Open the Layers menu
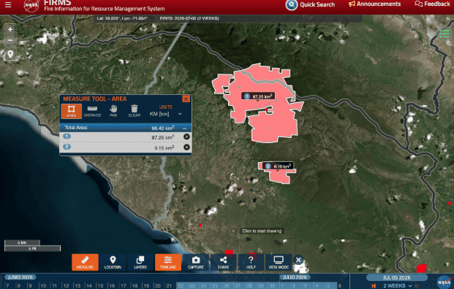The image size is (454, 289). coord(140,262)
